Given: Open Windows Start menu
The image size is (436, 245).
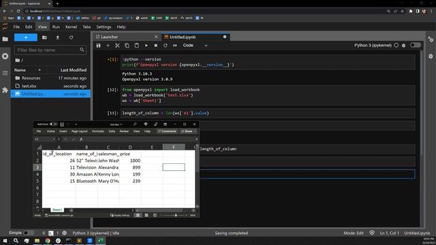Looking at the screenshot, I should tap(5, 240).
